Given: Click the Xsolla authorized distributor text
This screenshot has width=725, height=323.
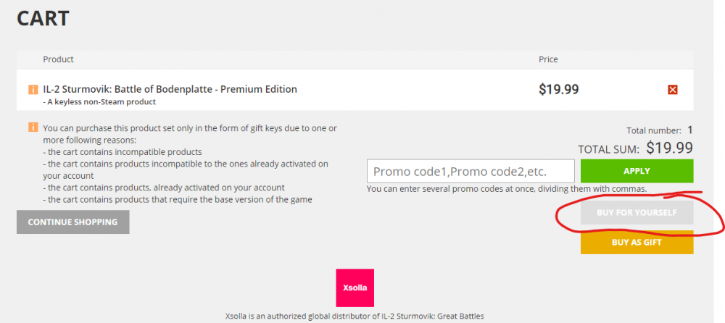Looking at the screenshot, I should 355,316.
